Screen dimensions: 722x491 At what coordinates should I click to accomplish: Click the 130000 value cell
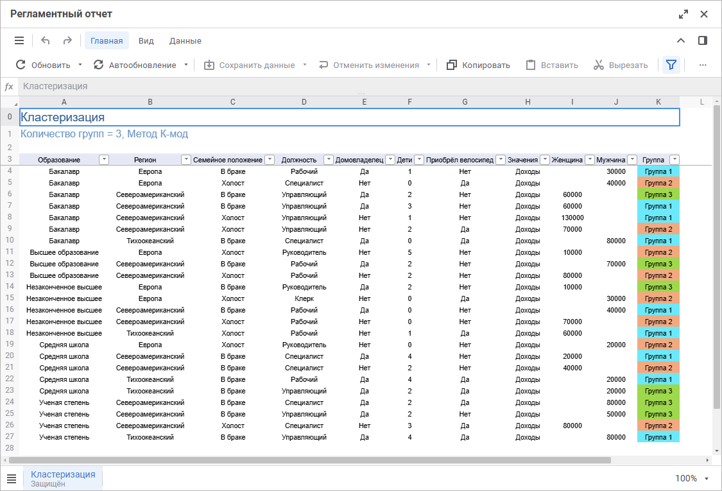click(572, 218)
